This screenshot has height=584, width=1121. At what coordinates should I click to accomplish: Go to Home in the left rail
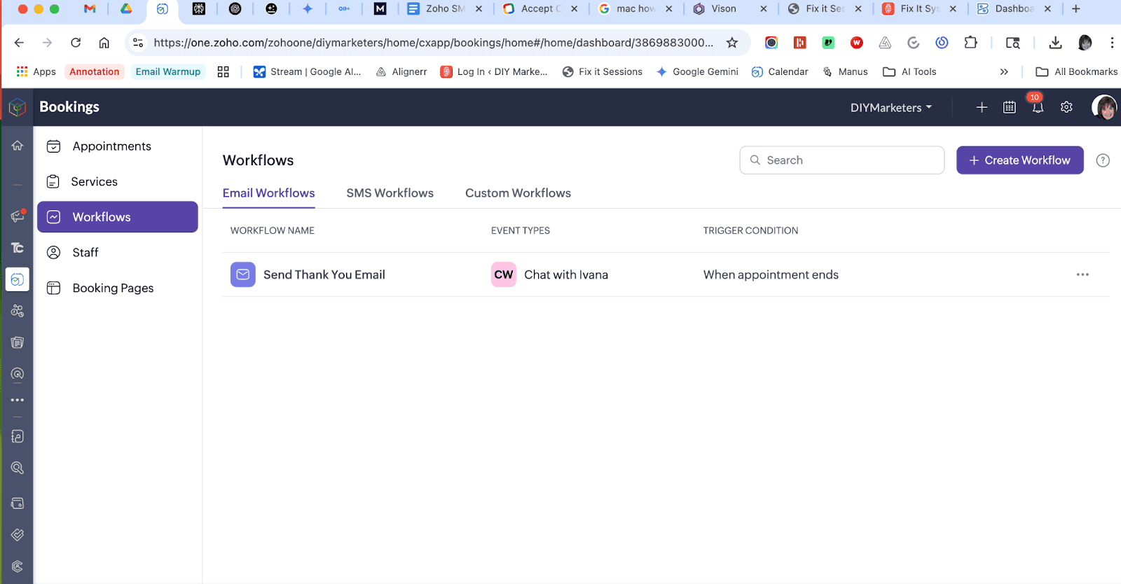[x=18, y=146]
